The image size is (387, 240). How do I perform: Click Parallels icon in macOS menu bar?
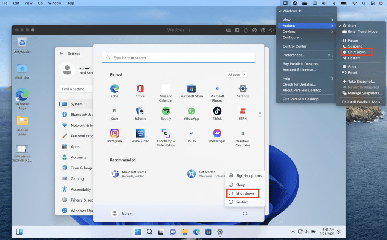286,3
